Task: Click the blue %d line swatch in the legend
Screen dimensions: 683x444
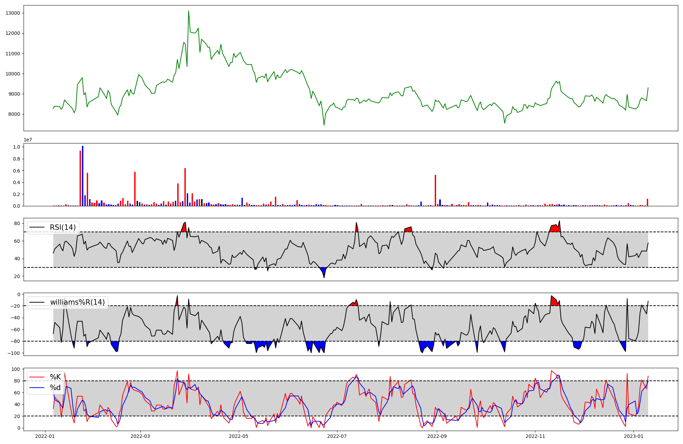Action: point(37,388)
